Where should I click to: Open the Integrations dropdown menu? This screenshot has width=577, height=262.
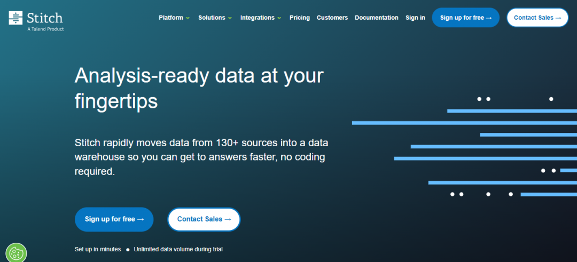pos(261,18)
